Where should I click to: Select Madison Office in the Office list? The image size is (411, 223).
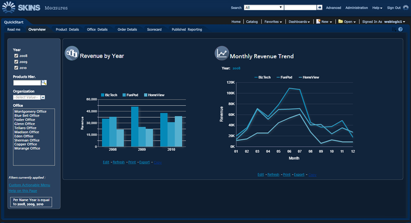tap(27, 132)
